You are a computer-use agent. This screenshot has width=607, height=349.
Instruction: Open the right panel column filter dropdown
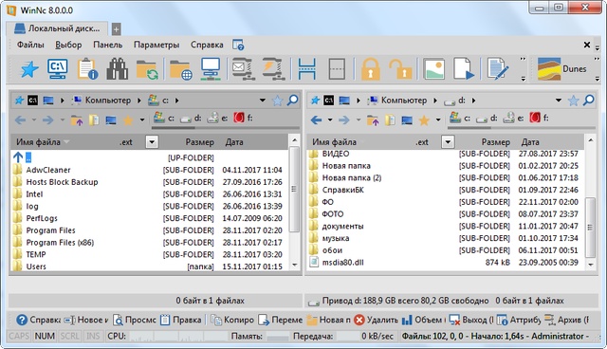pyautogui.click(x=448, y=142)
